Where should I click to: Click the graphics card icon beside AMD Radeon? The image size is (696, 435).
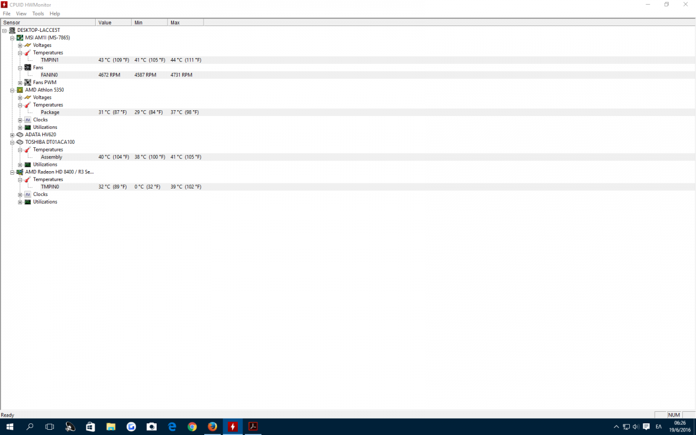[20, 172]
